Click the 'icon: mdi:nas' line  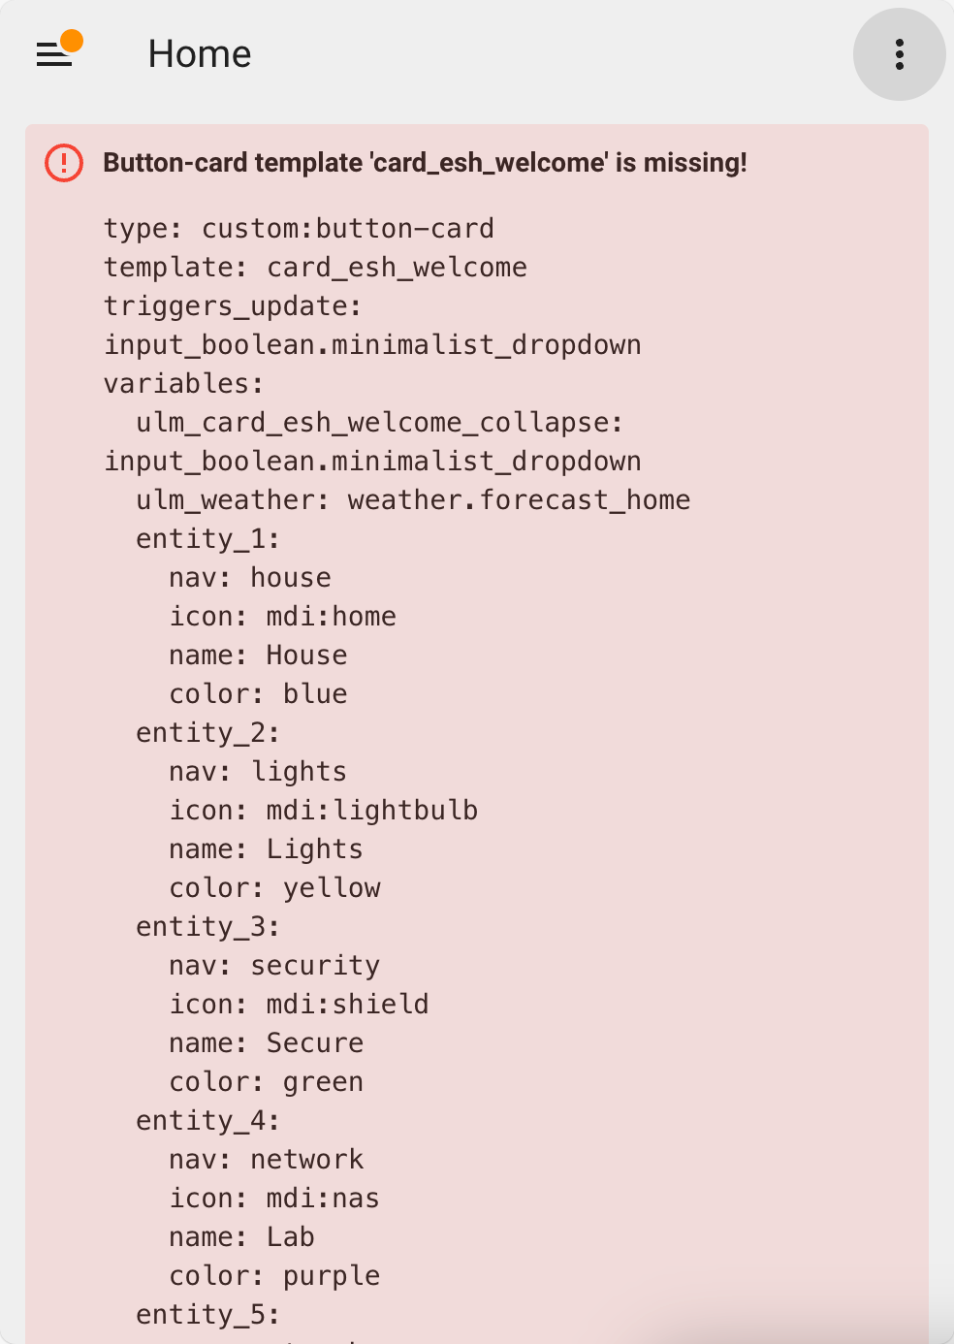click(274, 1199)
